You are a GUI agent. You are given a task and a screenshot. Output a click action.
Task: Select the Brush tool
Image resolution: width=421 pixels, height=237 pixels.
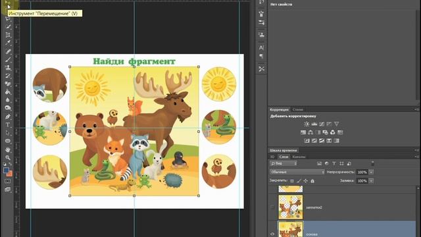click(8, 59)
